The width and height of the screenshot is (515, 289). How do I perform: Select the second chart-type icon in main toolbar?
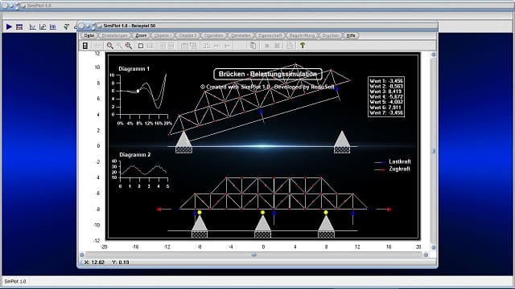click(43, 26)
